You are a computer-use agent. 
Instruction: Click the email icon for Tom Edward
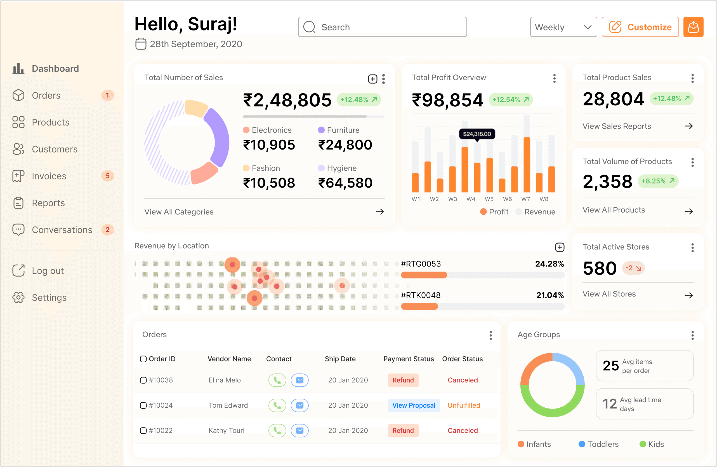click(x=299, y=405)
